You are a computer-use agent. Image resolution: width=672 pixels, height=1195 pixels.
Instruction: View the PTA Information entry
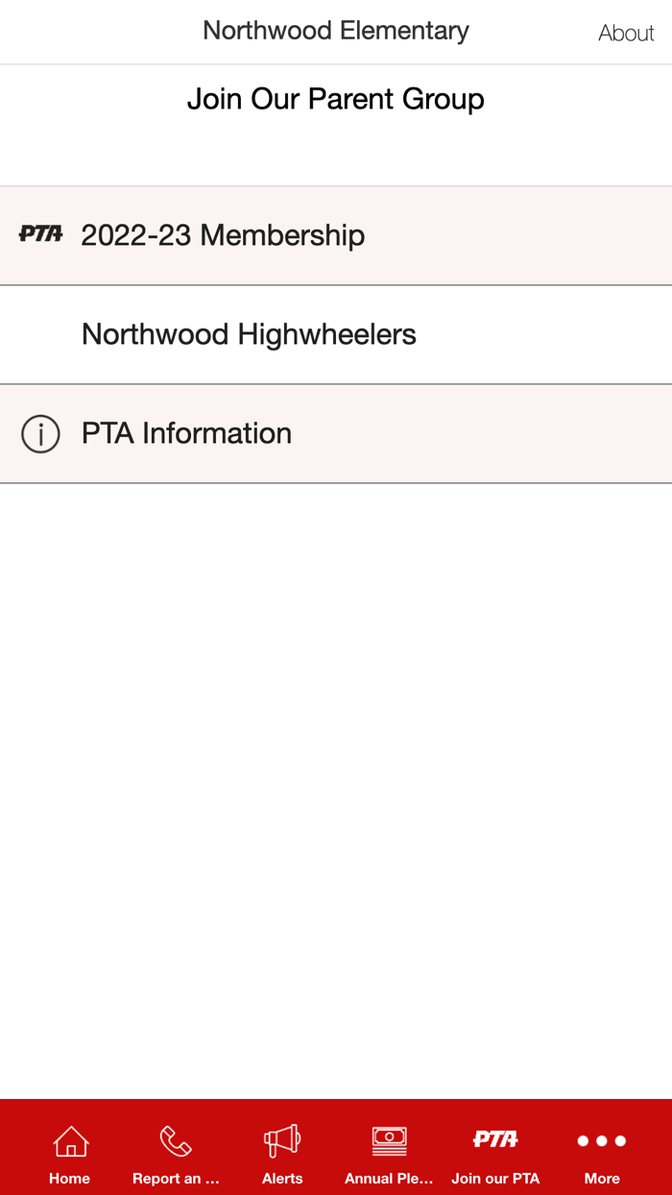tap(187, 434)
